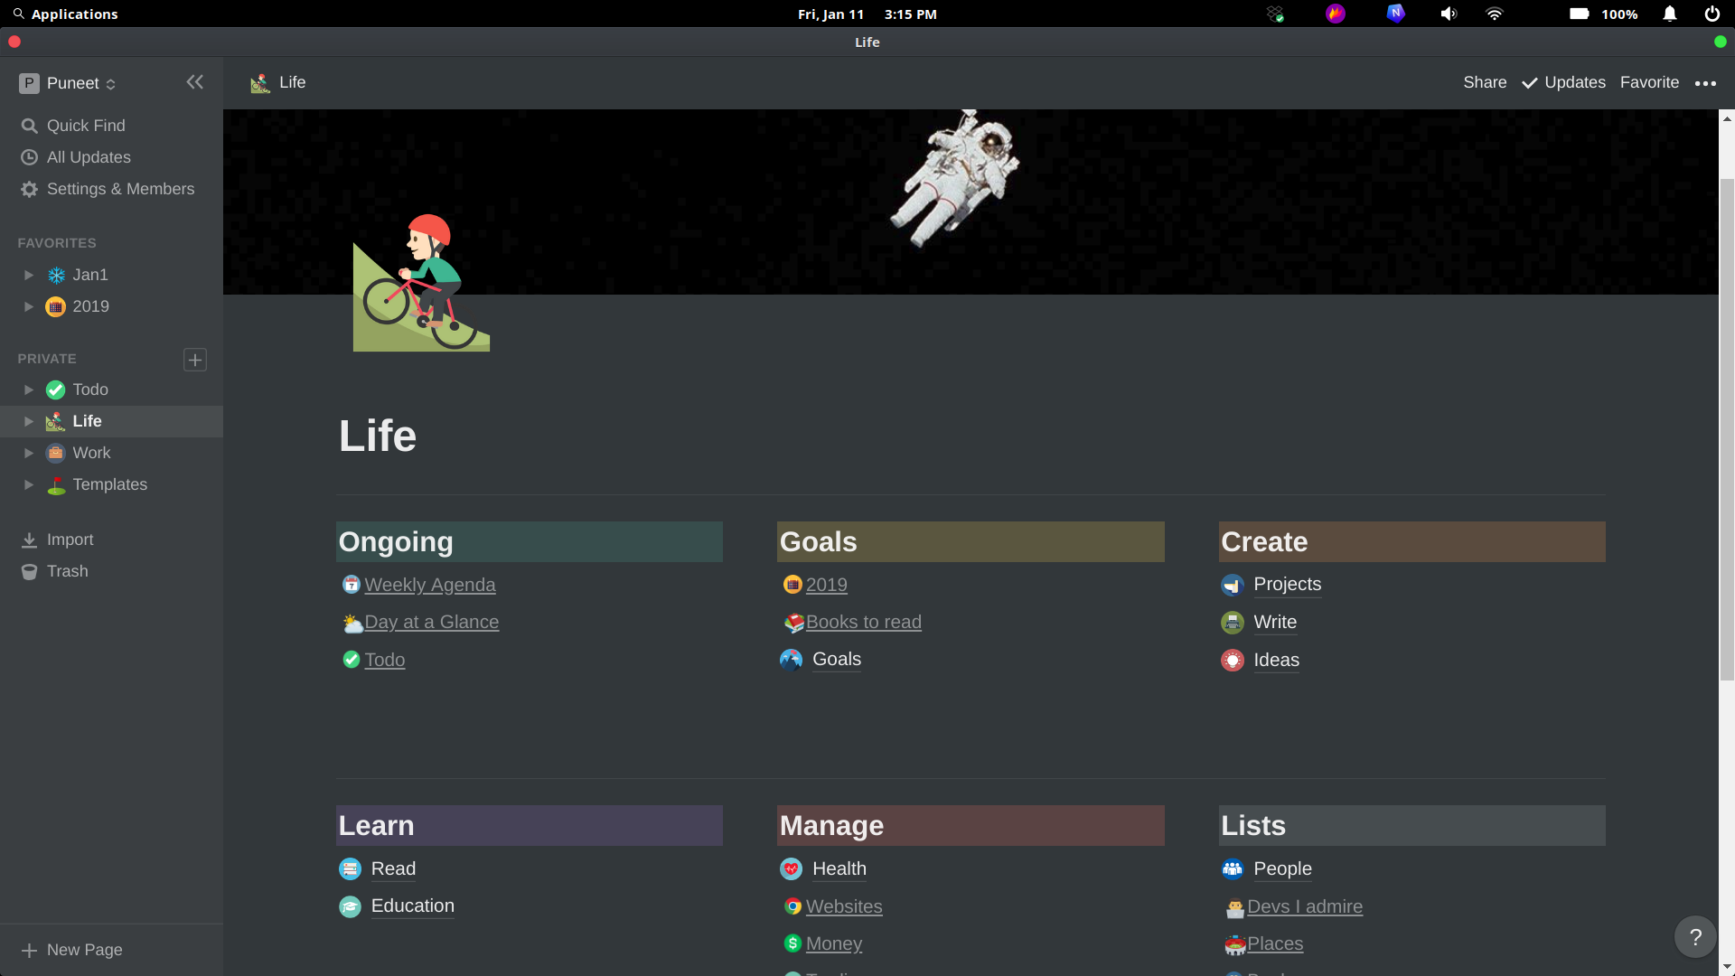Screen dimensions: 1735x976
Task: Open the notification bell in system tray
Action: point(1670,14)
